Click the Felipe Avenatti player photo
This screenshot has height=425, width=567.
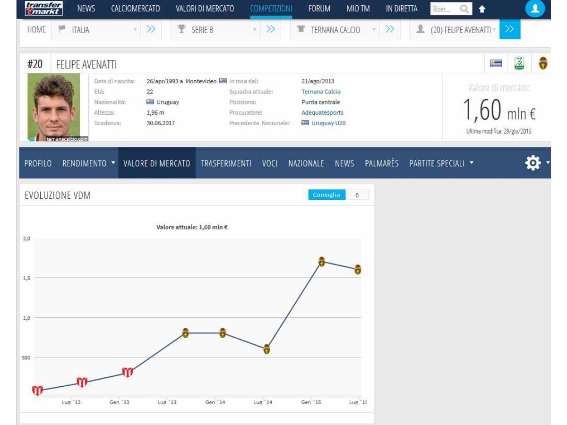[x=53, y=107]
